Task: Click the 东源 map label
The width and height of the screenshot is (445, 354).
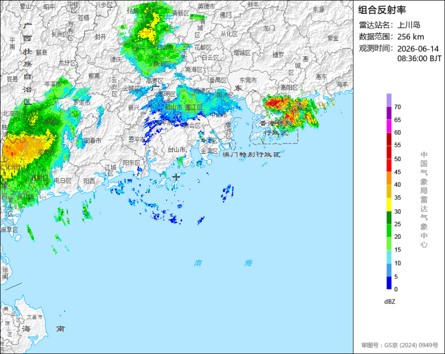Action: coord(318,10)
